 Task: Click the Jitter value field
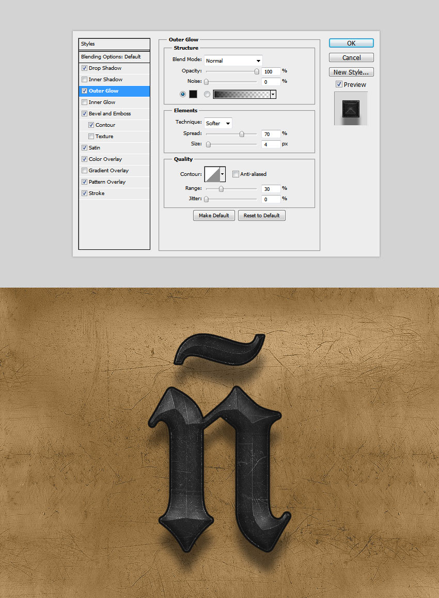point(271,199)
